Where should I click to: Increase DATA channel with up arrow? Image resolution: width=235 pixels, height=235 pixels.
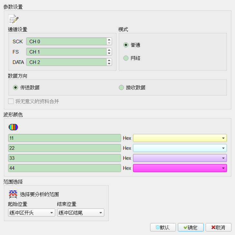(109, 60)
